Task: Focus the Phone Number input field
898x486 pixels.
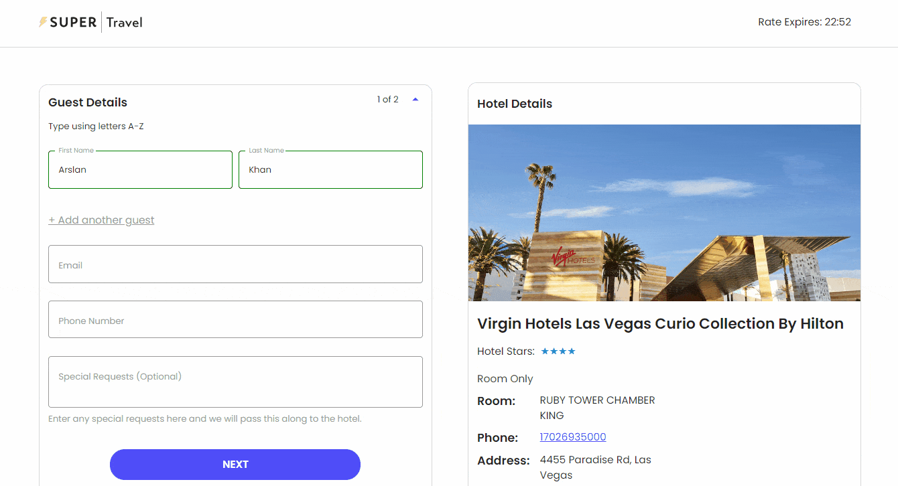Action: (x=235, y=320)
